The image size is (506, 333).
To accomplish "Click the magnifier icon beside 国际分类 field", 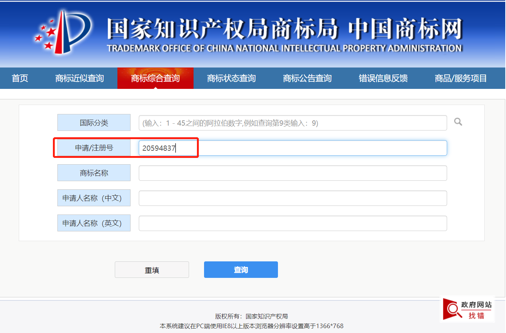I will click(458, 121).
